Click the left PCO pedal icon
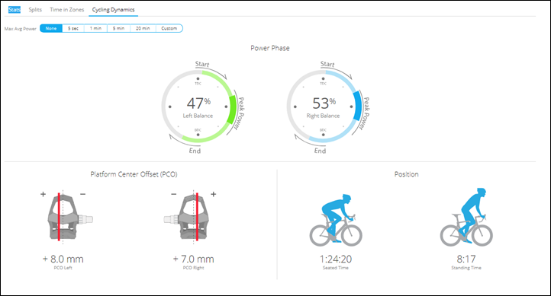 pos(70,216)
